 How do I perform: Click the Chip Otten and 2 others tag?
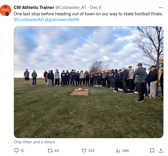click(34, 142)
